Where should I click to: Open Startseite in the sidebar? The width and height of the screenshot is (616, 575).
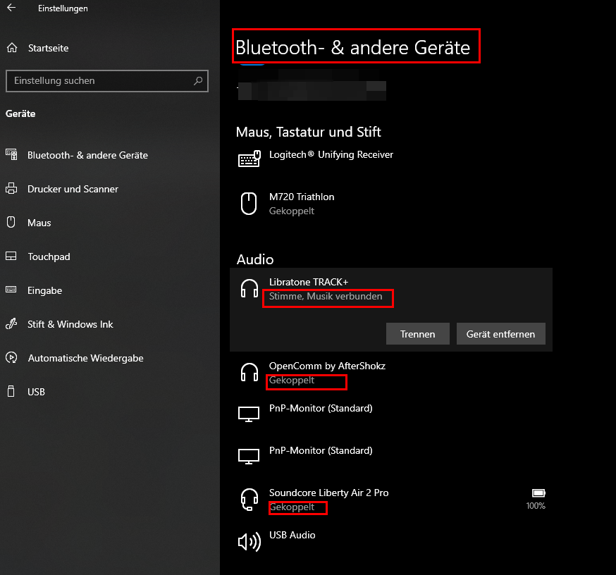(x=48, y=48)
